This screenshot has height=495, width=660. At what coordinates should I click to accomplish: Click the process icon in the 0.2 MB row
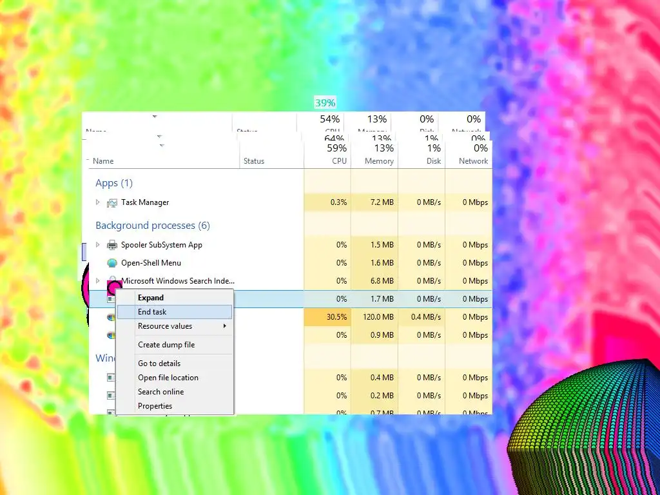coord(111,396)
